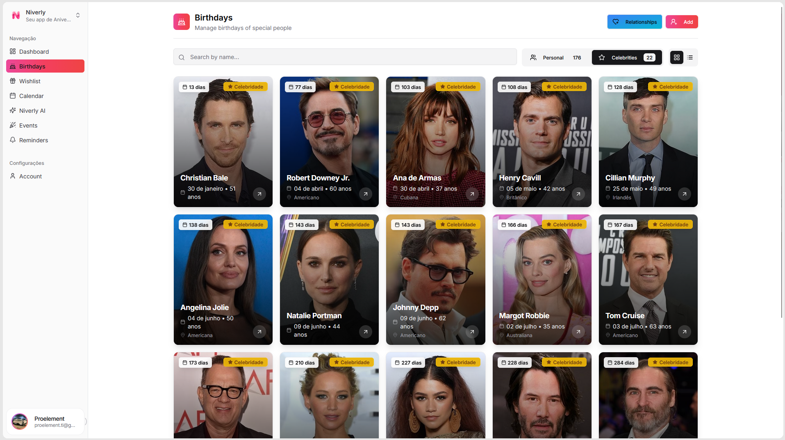Select Birthdays in sidebar
The width and height of the screenshot is (785, 440).
45,66
